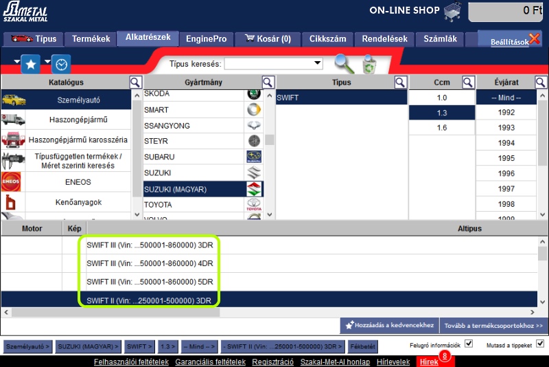Open the Katalógus column search icon
This screenshot has width=549, height=367.
pyautogui.click(x=135, y=82)
